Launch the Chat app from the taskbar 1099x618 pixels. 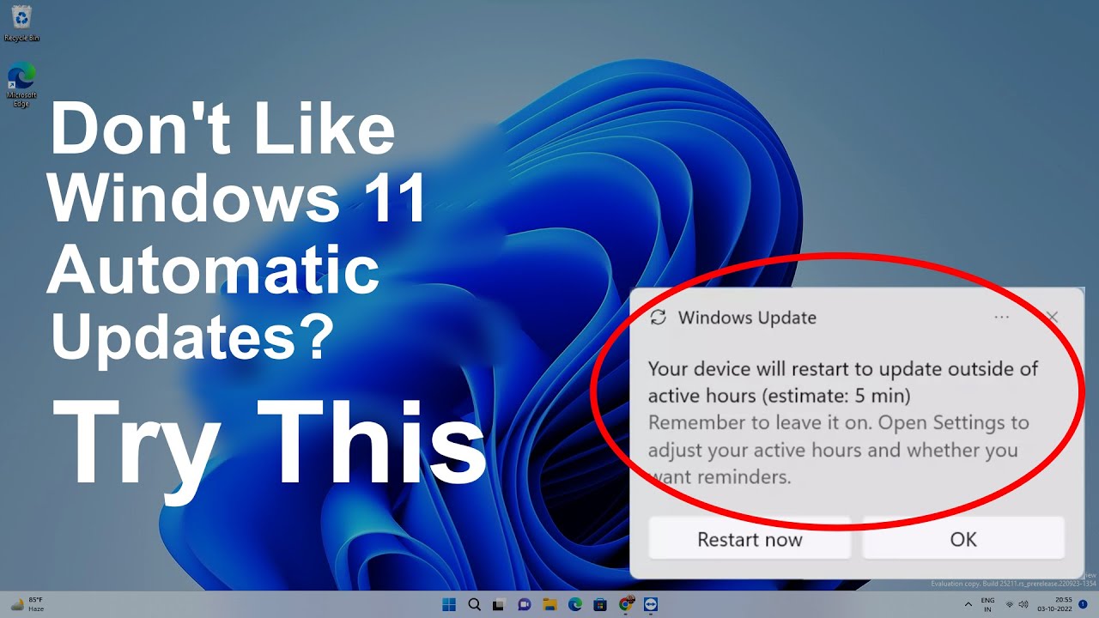pyautogui.click(x=525, y=604)
